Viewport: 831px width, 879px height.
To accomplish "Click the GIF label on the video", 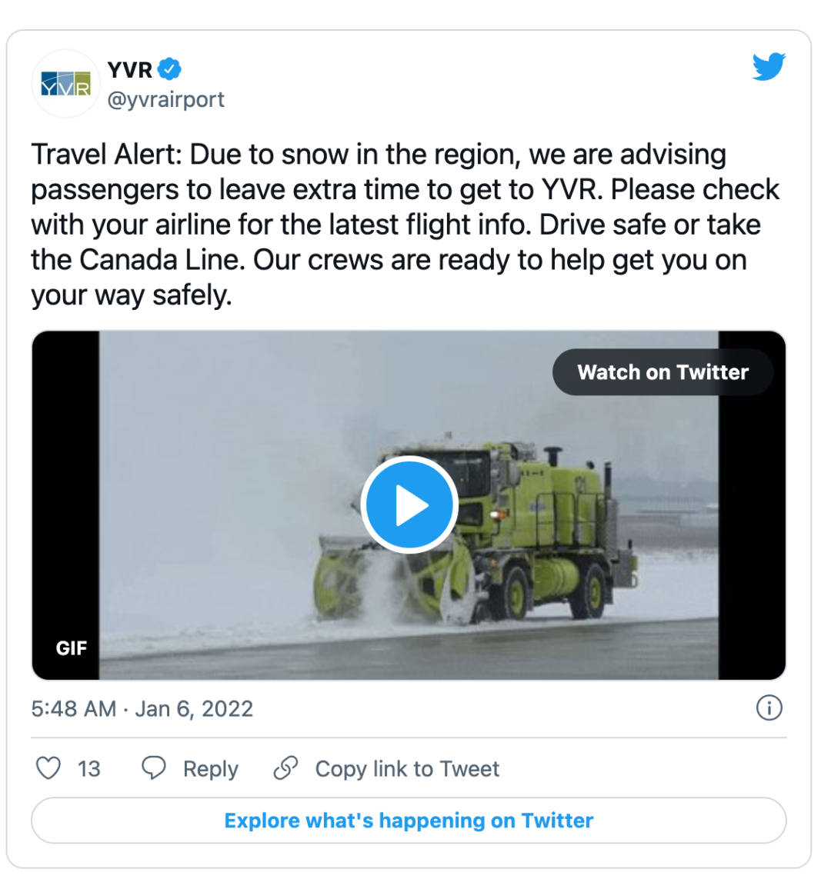I will 72,648.
